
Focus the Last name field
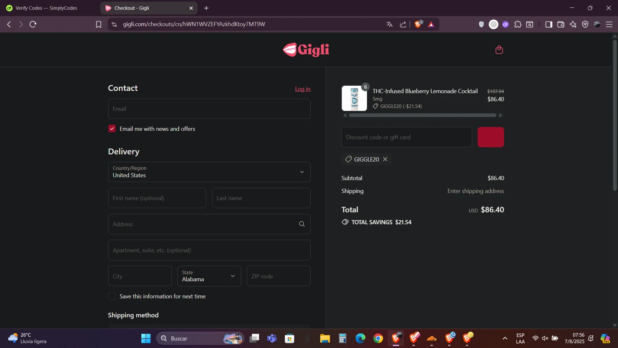click(261, 198)
